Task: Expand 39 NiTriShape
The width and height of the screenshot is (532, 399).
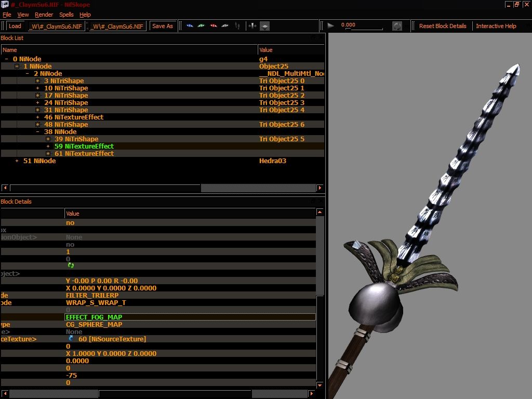Action: (x=48, y=139)
